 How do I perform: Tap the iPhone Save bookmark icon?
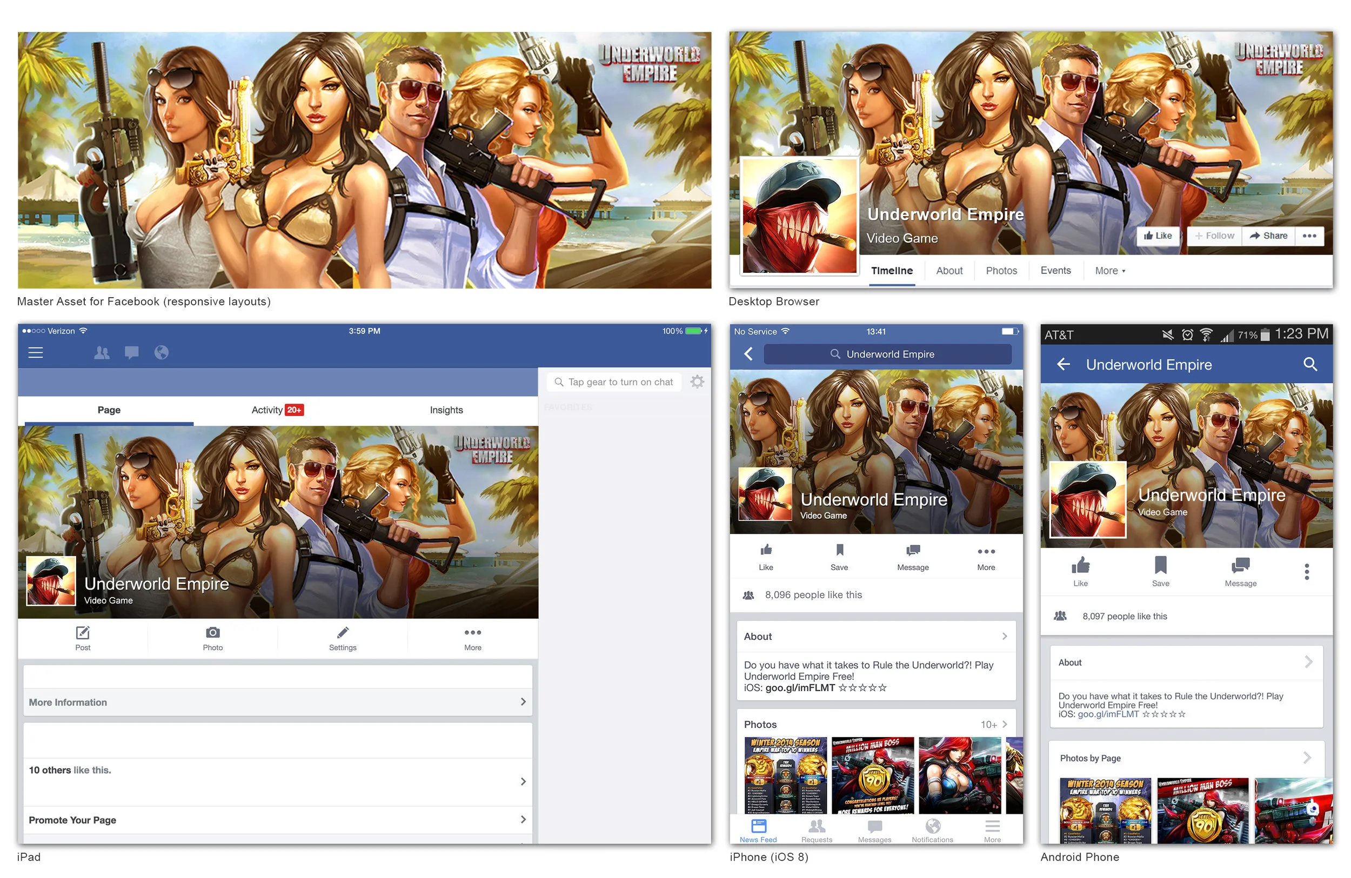click(840, 550)
